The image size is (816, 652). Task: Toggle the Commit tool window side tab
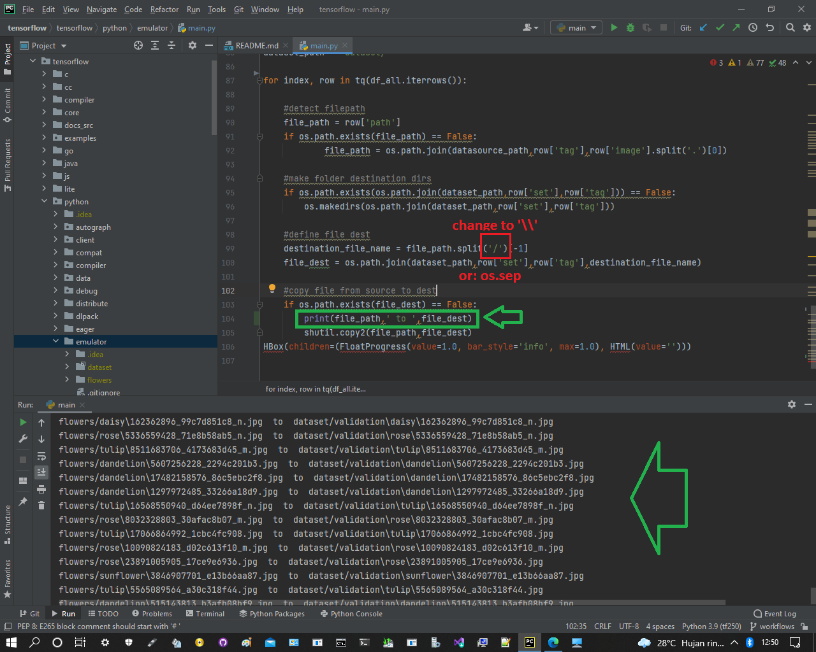coord(7,105)
